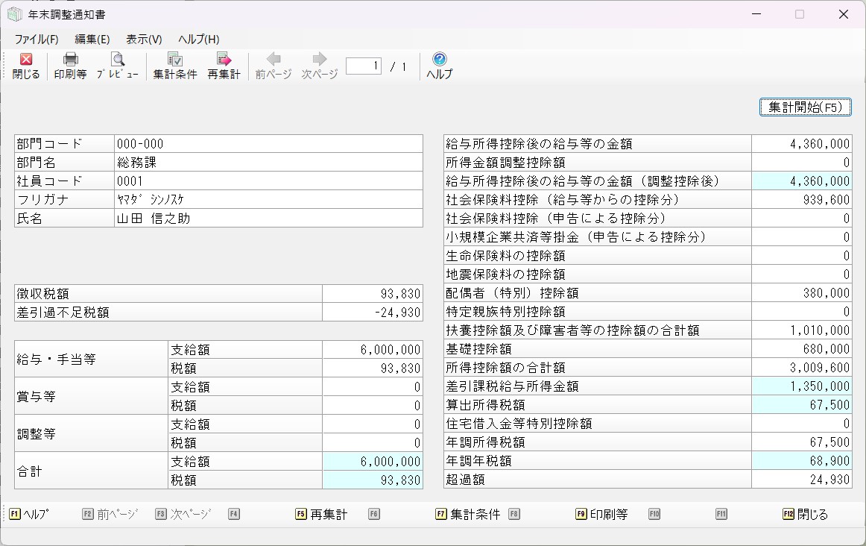Click the page number input field
Image resolution: width=866 pixels, height=546 pixels.
click(364, 66)
